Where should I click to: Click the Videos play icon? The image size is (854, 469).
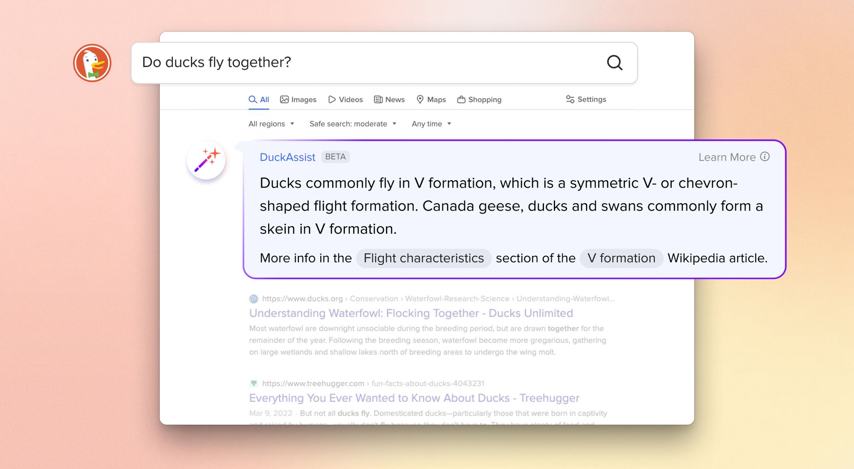click(332, 99)
